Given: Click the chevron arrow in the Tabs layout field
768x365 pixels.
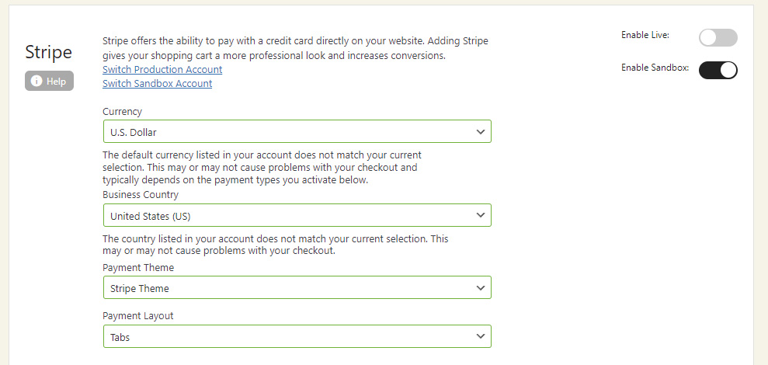Looking at the screenshot, I should [x=481, y=336].
